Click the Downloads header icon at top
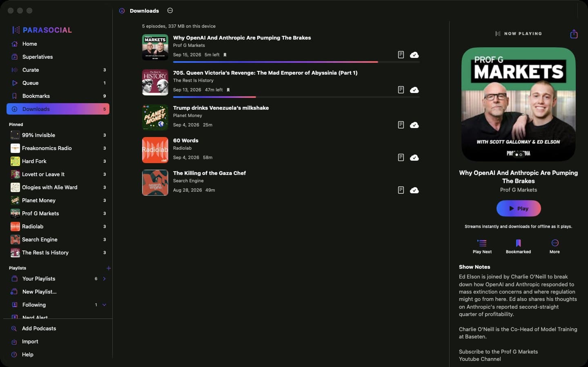This screenshot has width=588, height=367. coord(122,11)
